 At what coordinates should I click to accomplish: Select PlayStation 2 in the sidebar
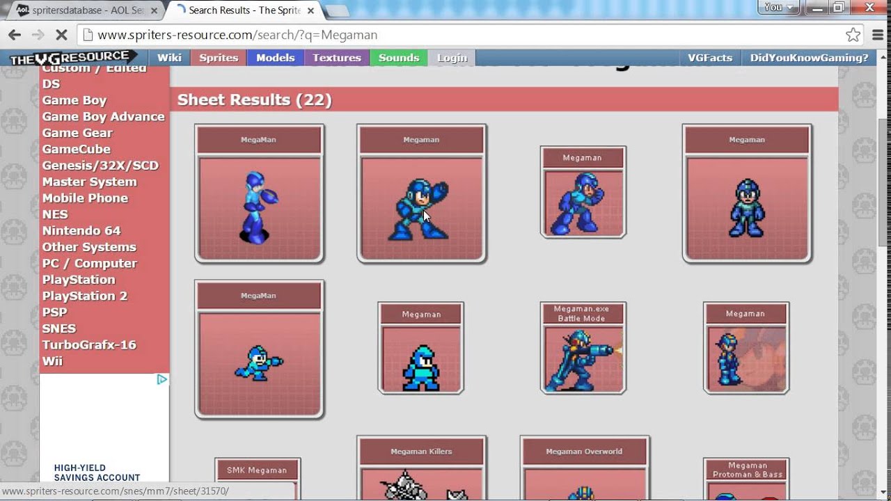pos(84,296)
